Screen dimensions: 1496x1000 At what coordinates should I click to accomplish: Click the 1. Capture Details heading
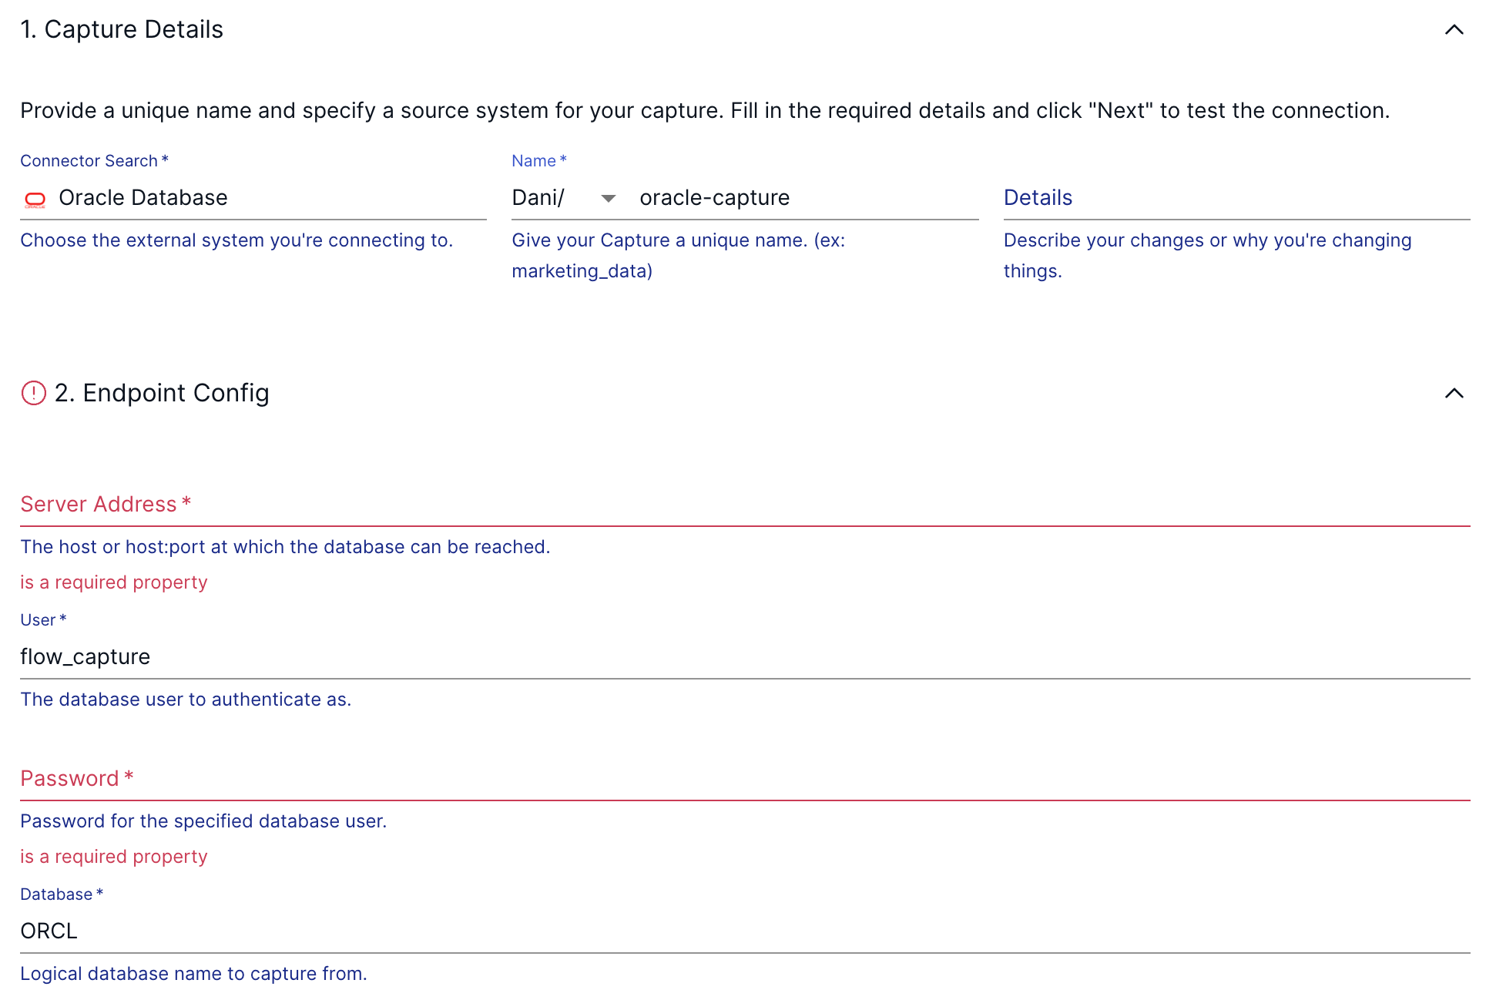point(122,29)
